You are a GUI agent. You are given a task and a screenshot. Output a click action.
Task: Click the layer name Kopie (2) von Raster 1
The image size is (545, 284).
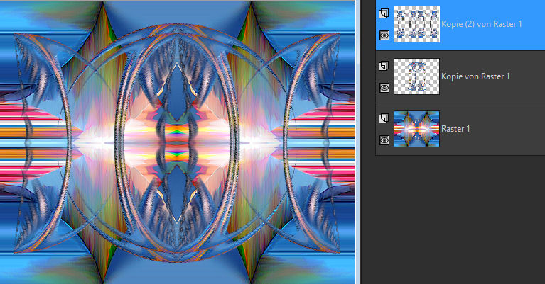point(482,24)
